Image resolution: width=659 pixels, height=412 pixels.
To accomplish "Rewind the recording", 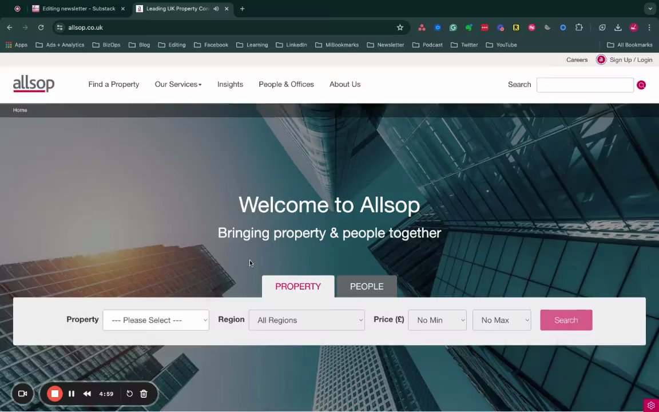I will 87,394.
